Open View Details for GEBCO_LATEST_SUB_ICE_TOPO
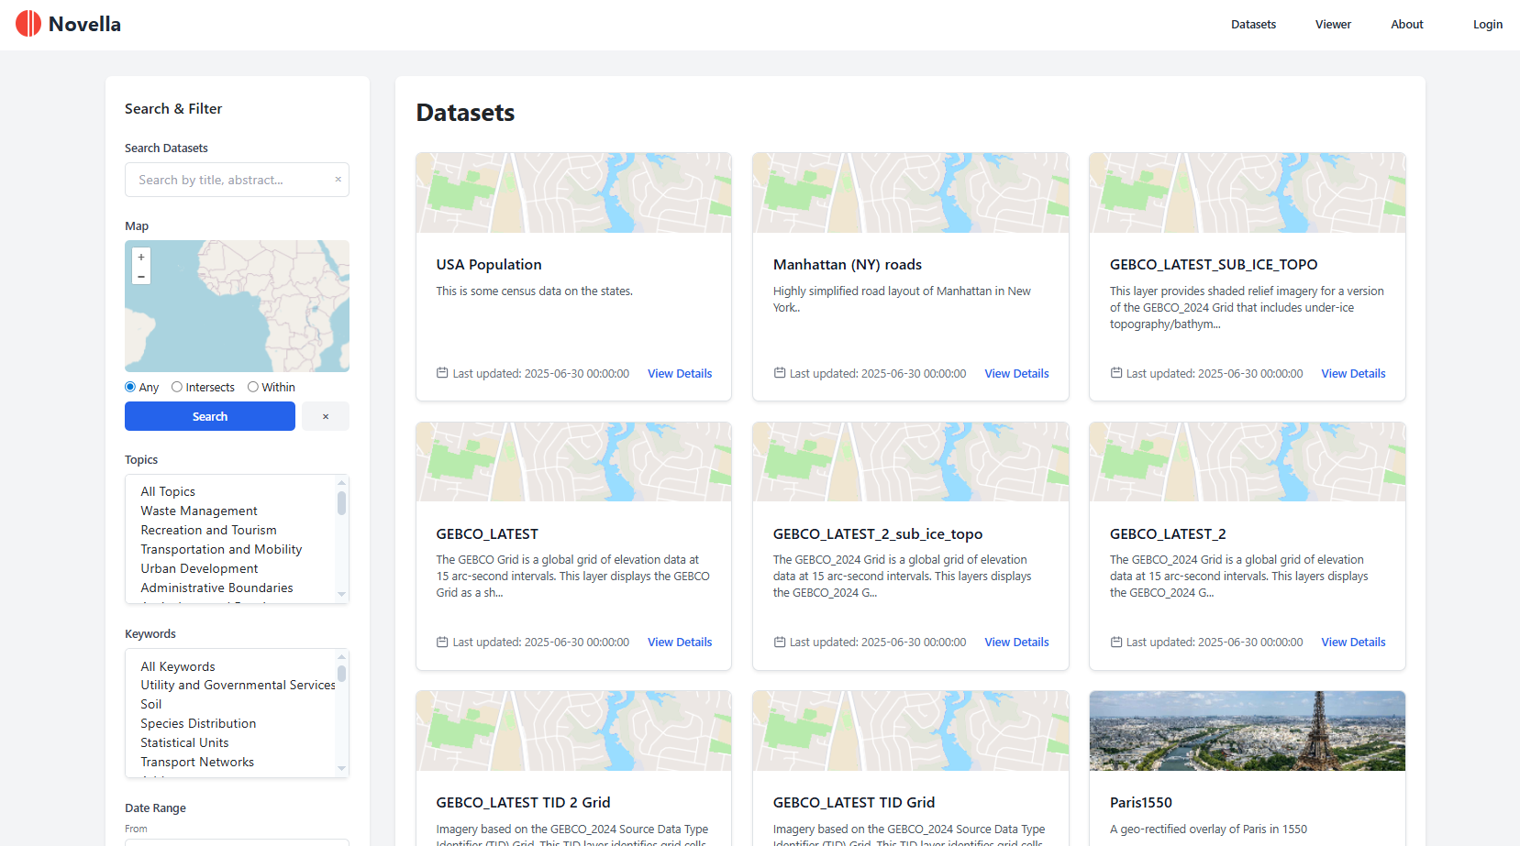 coord(1353,373)
